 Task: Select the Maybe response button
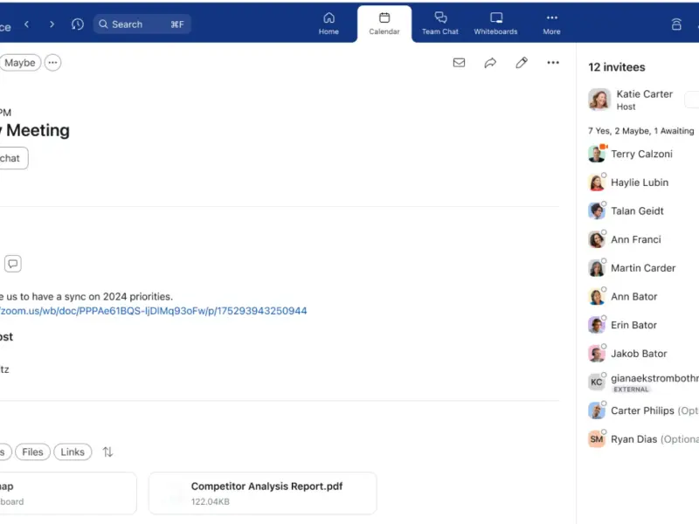[x=19, y=62]
